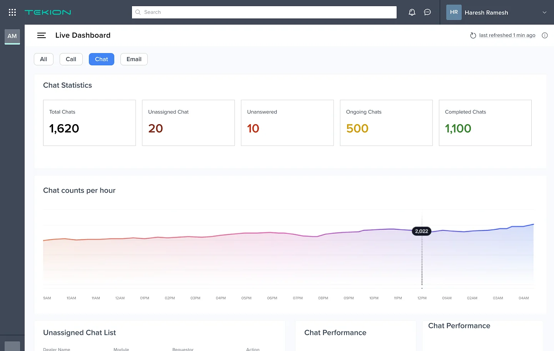Click the 12PM label on chart axis

click(422, 298)
